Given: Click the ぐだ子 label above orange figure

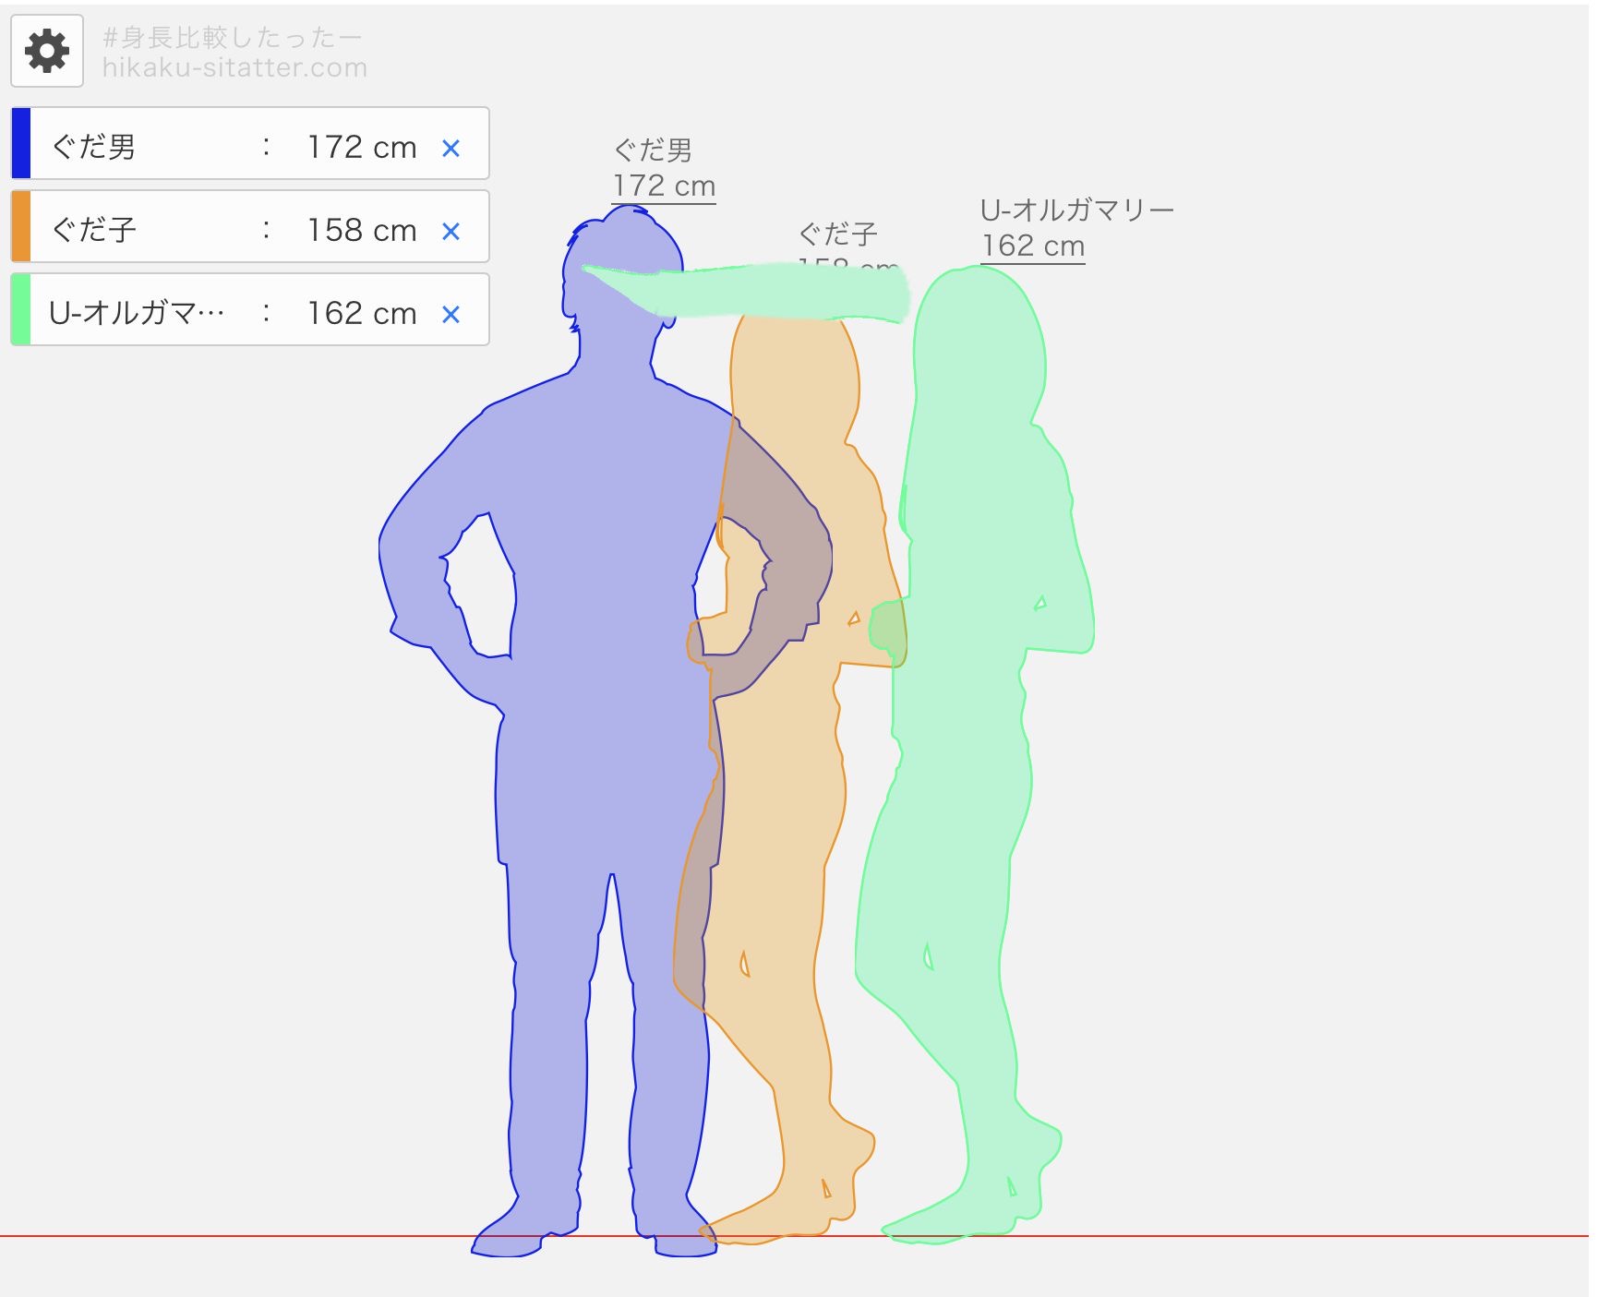Looking at the screenshot, I should [837, 234].
